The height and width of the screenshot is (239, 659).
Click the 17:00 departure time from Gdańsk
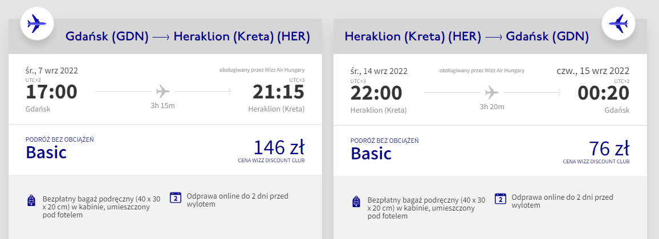click(x=51, y=92)
